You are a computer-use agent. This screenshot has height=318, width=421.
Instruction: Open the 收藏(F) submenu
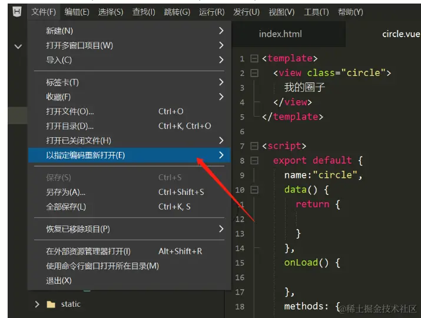pos(130,97)
